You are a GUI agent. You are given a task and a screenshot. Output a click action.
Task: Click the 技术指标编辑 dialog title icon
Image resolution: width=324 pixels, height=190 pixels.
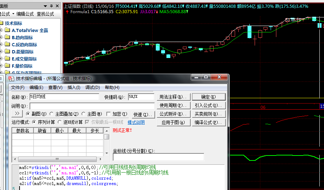(x=12, y=79)
